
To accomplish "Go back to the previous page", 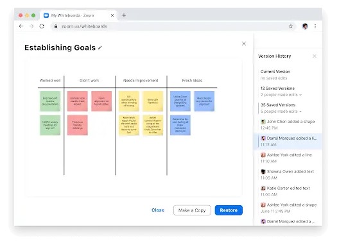I will coord(21,26).
